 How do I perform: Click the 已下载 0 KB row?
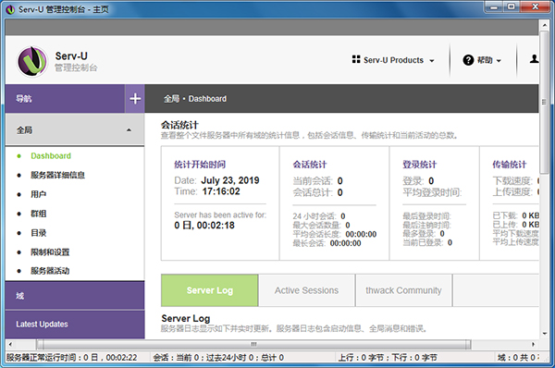516,215
